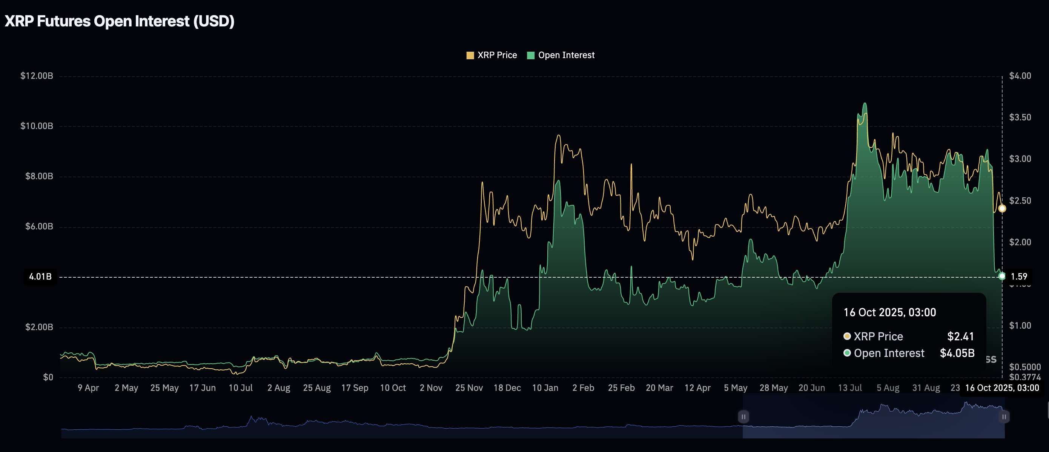Click the yellow price marker on chart edge
This screenshot has height=452, width=1049.
(x=1002, y=209)
